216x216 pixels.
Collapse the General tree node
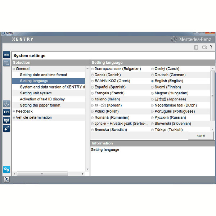(x=14, y=69)
